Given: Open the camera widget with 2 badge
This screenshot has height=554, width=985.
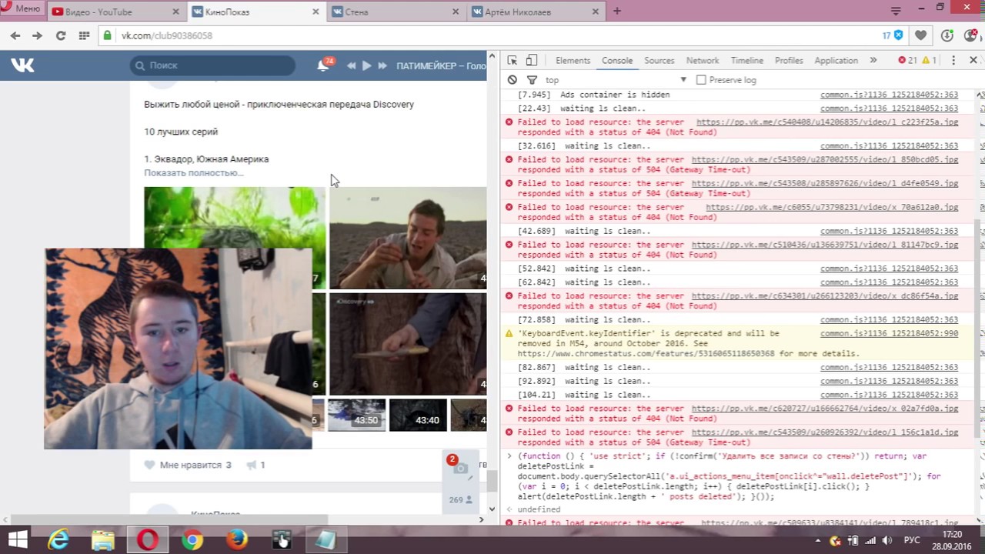Looking at the screenshot, I should (x=459, y=466).
